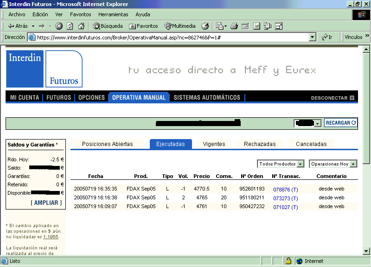Click the Interdin blue logo
The height and width of the screenshot is (267, 371).
[x=25, y=69]
